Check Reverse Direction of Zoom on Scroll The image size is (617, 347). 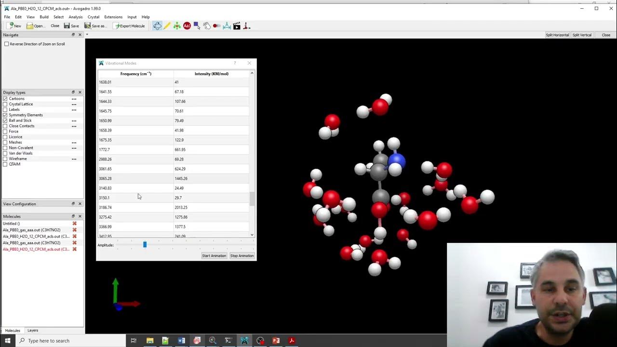(x=7, y=44)
